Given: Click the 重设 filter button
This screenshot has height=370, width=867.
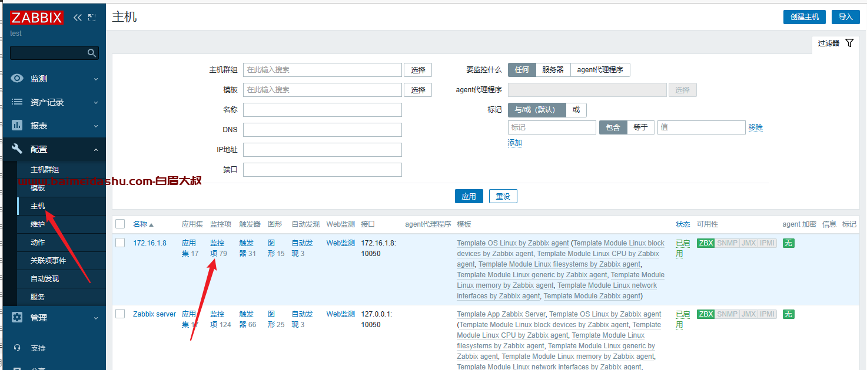Looking at the screenshot, I should (x=503, y=196).
